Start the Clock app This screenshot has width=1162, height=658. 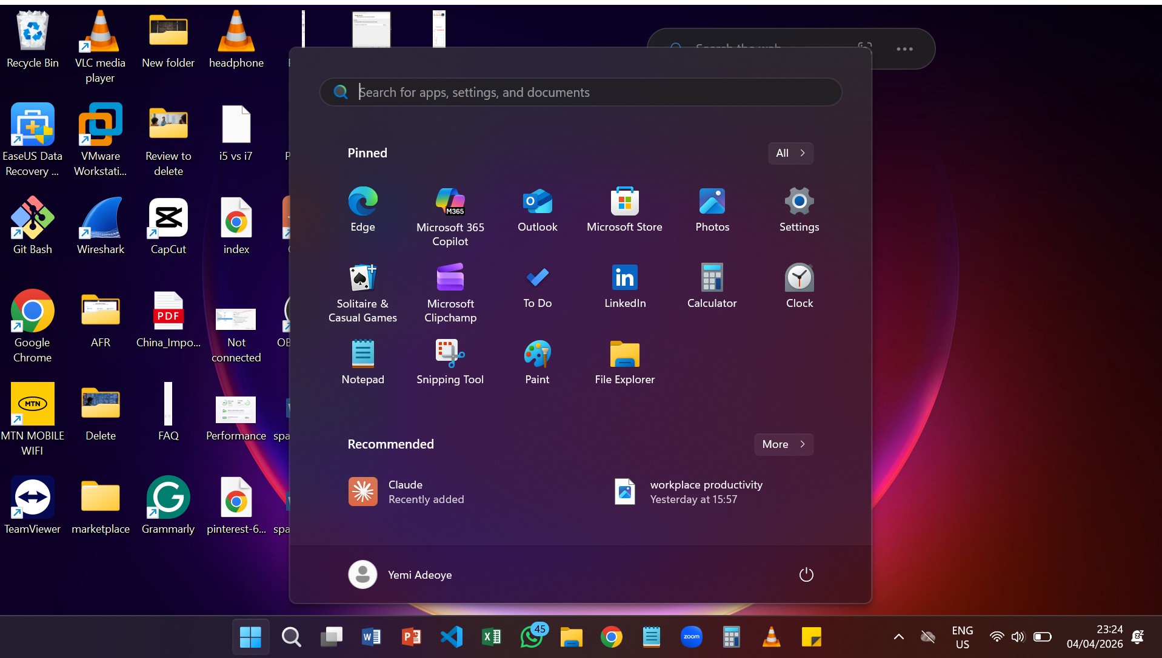click(798, 285)
